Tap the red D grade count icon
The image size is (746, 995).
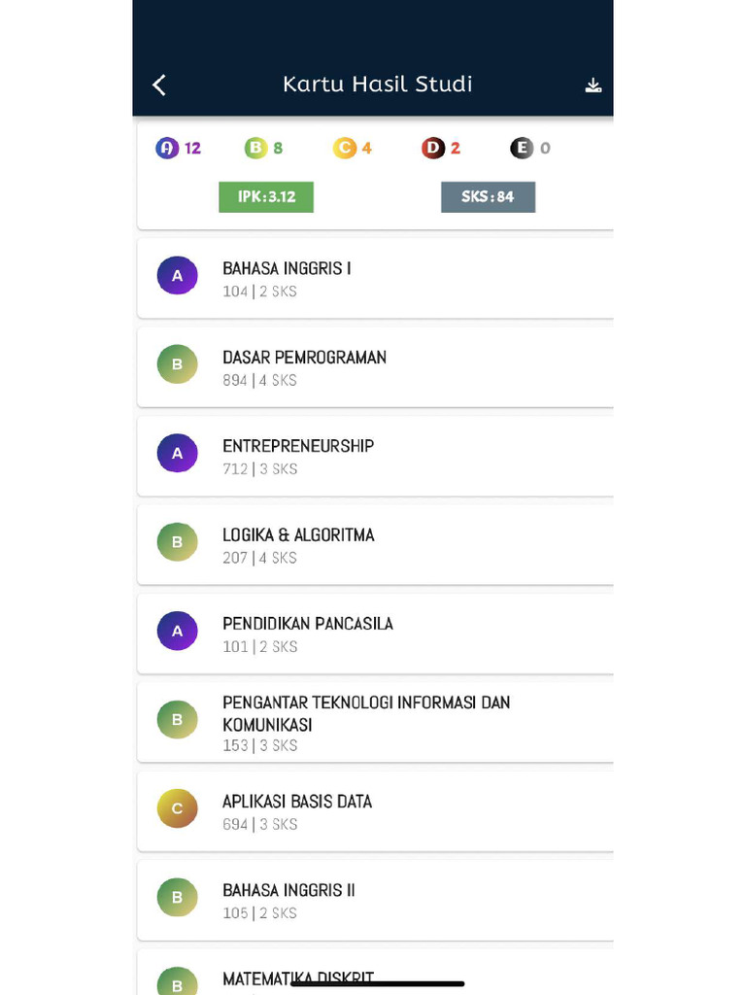pos(432,148)
